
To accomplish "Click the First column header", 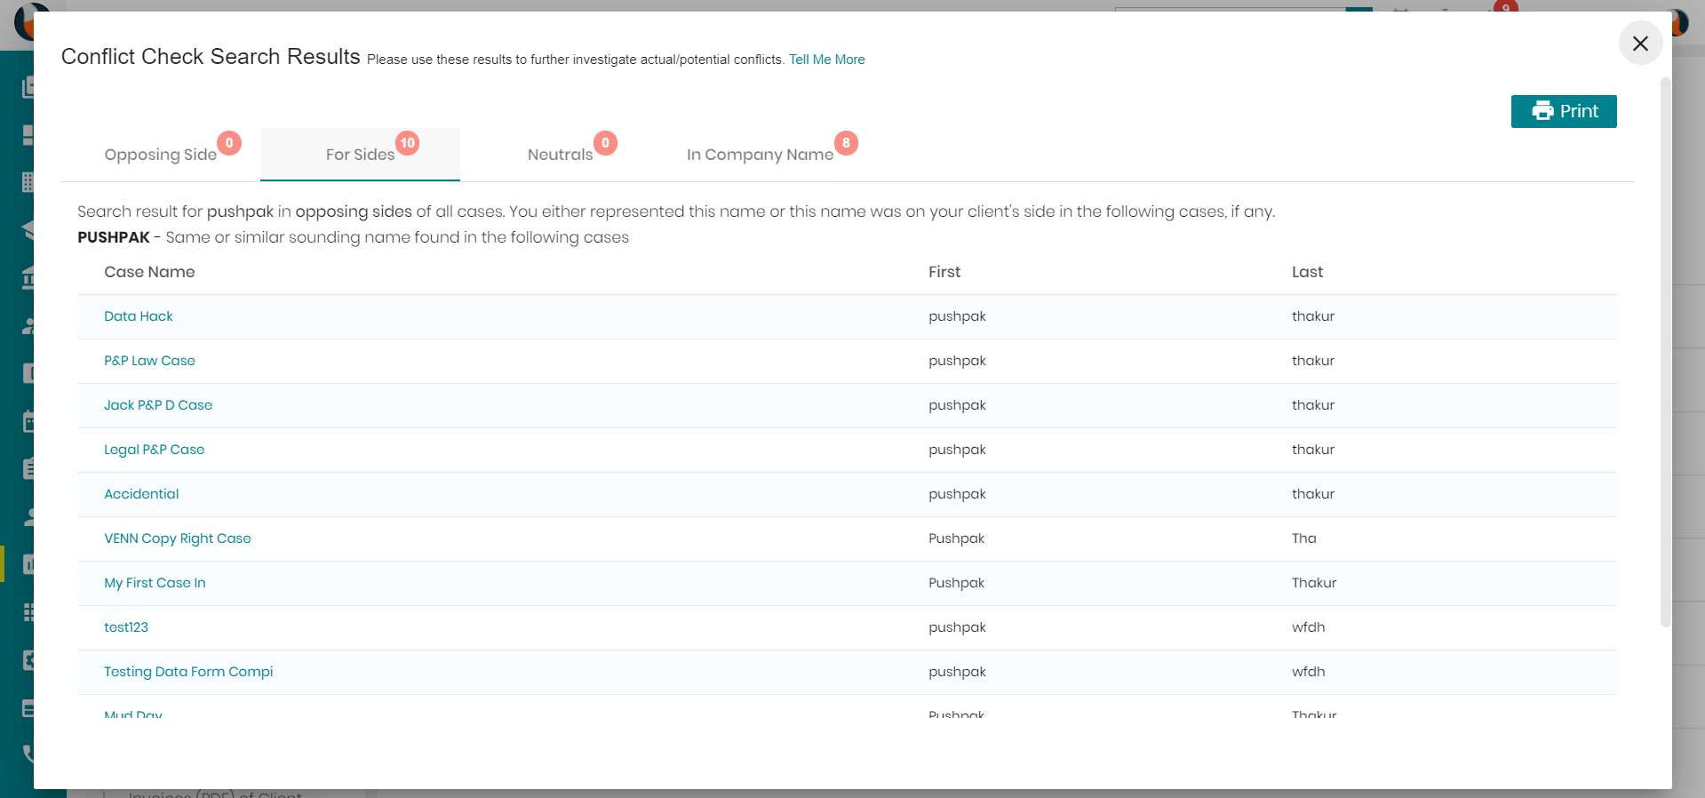I will coord(944,272).
